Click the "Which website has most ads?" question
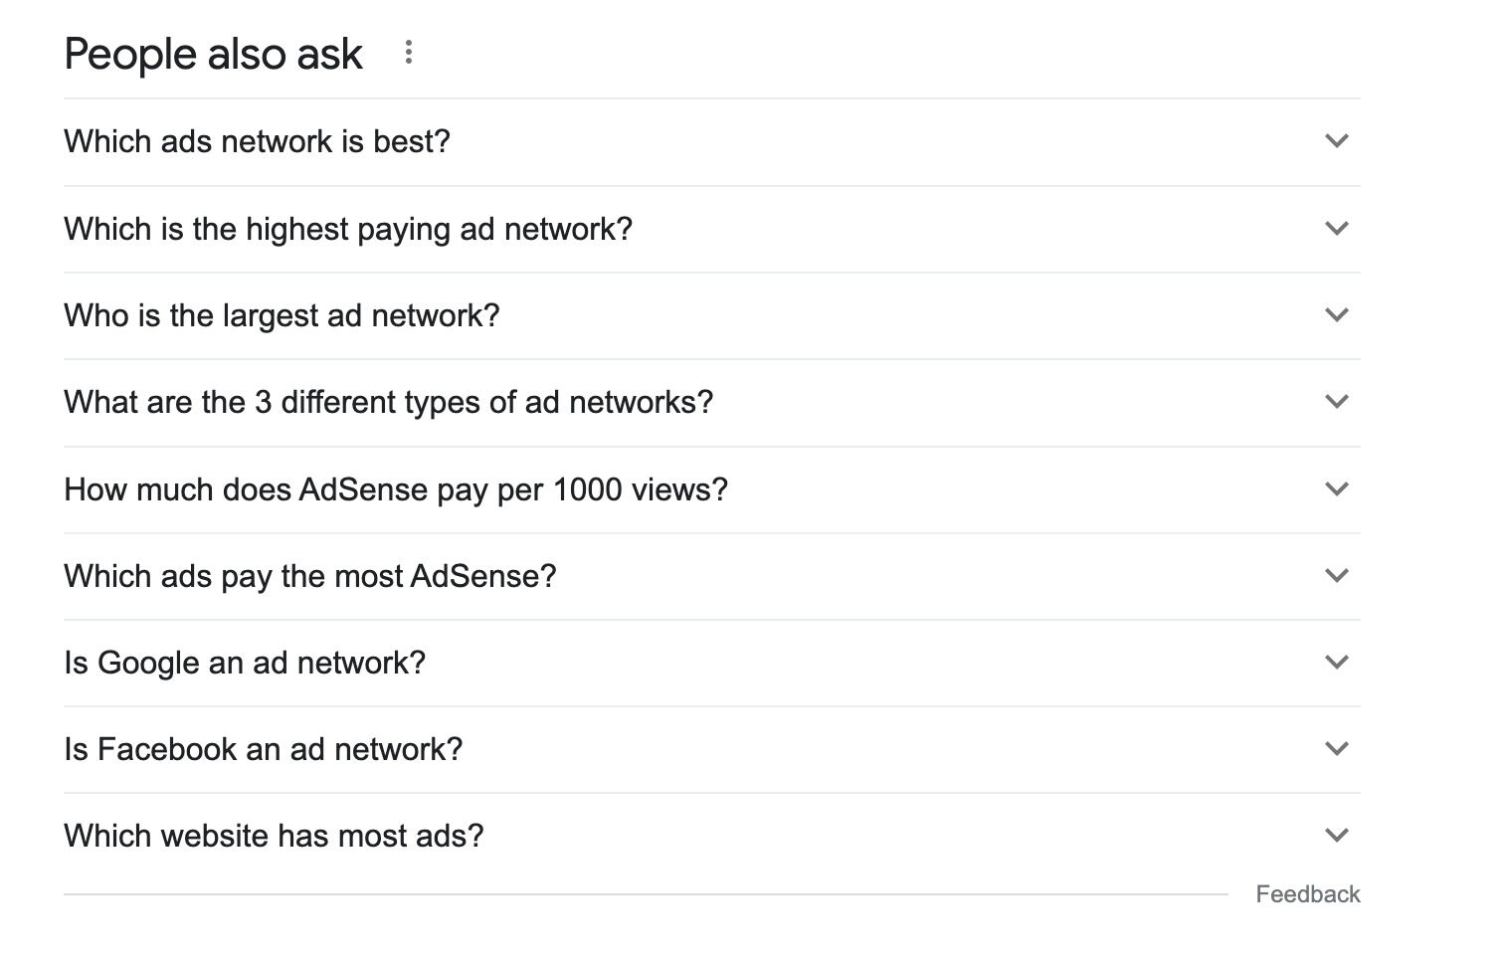The width and height of the screenshot is (1506, 963). (x=274, y=836)
